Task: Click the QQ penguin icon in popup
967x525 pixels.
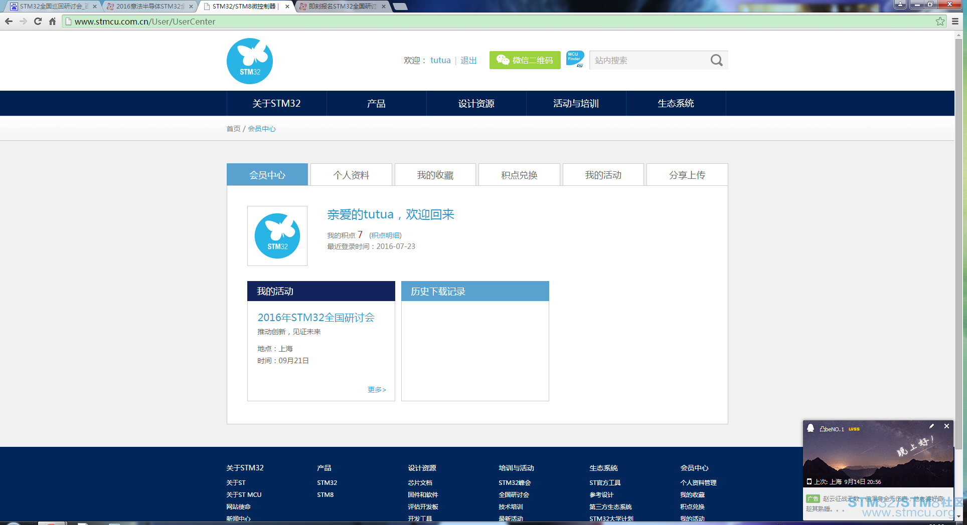Action: coord(811,428)
